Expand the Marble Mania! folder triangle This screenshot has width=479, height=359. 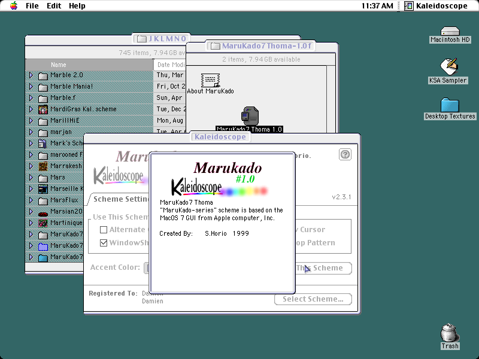coord(31,86)
